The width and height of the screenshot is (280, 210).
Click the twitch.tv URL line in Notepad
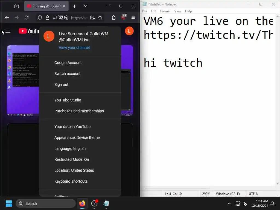click(208, 35)
